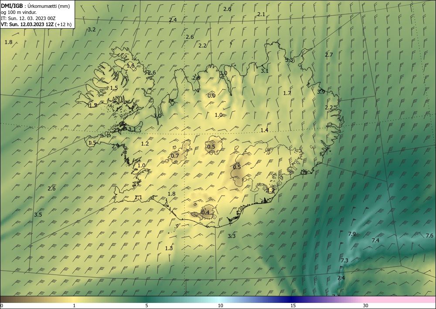
Task: Click the 3.5 value off the southwest coast
Action: pos(38,215)
